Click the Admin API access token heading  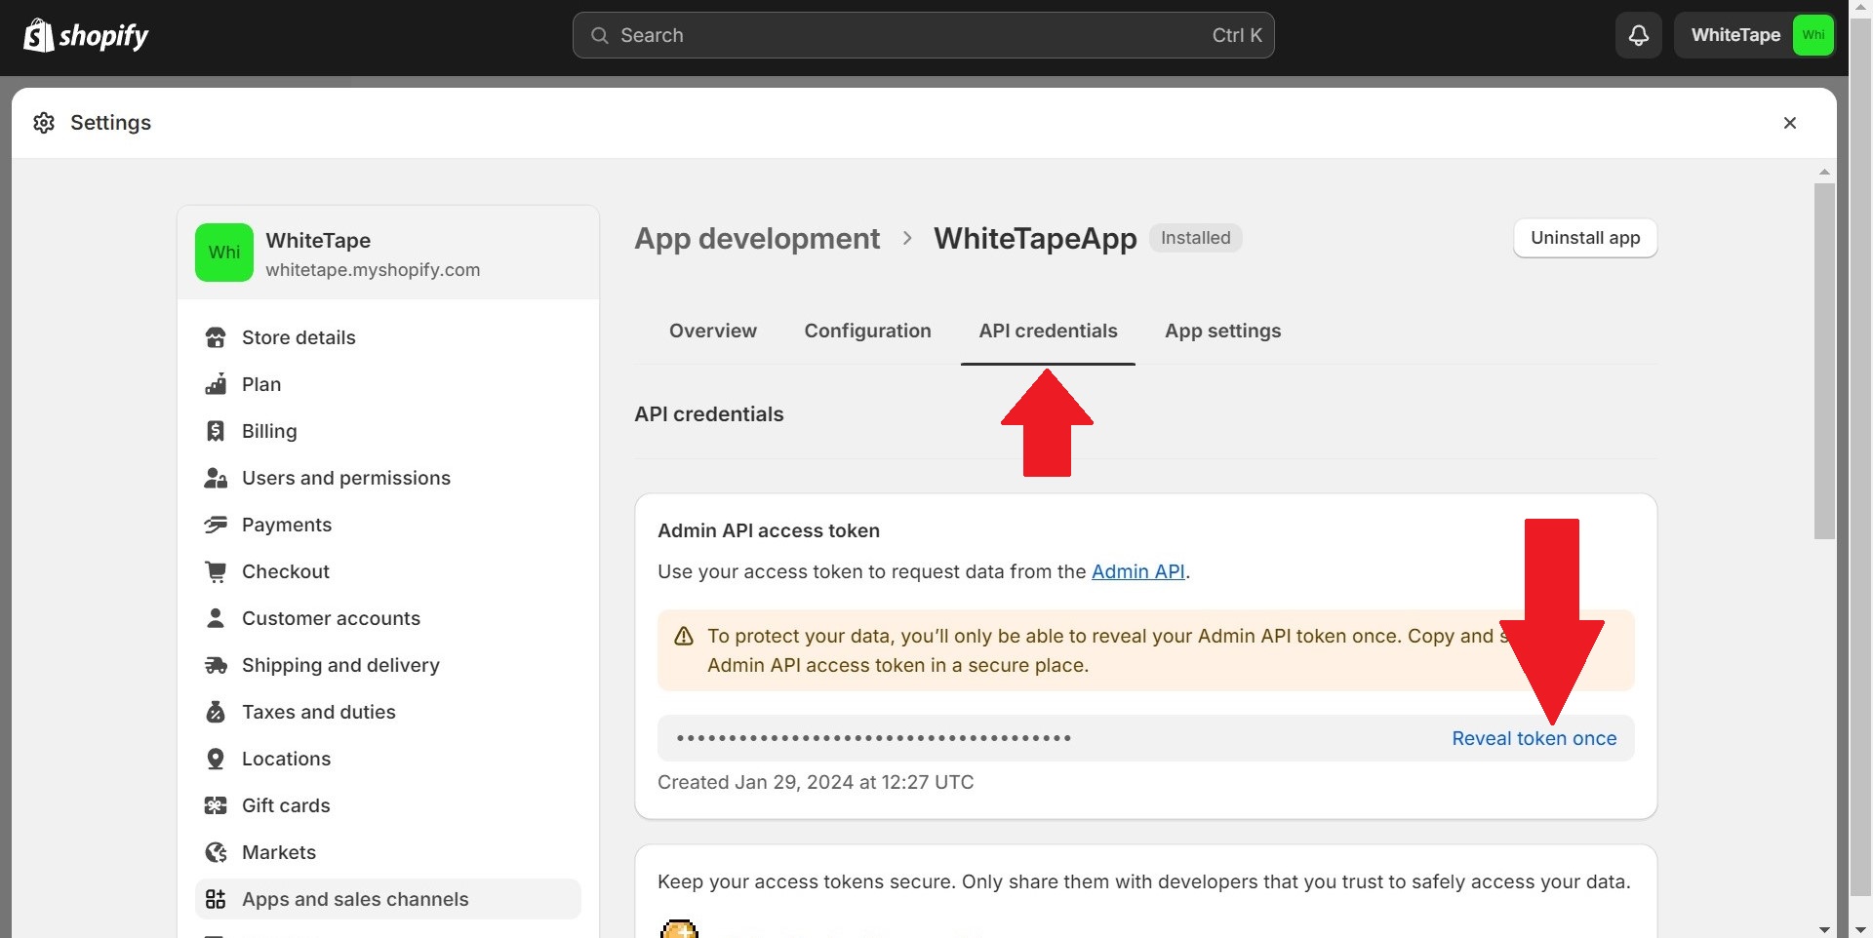click(x=769, y=530)
